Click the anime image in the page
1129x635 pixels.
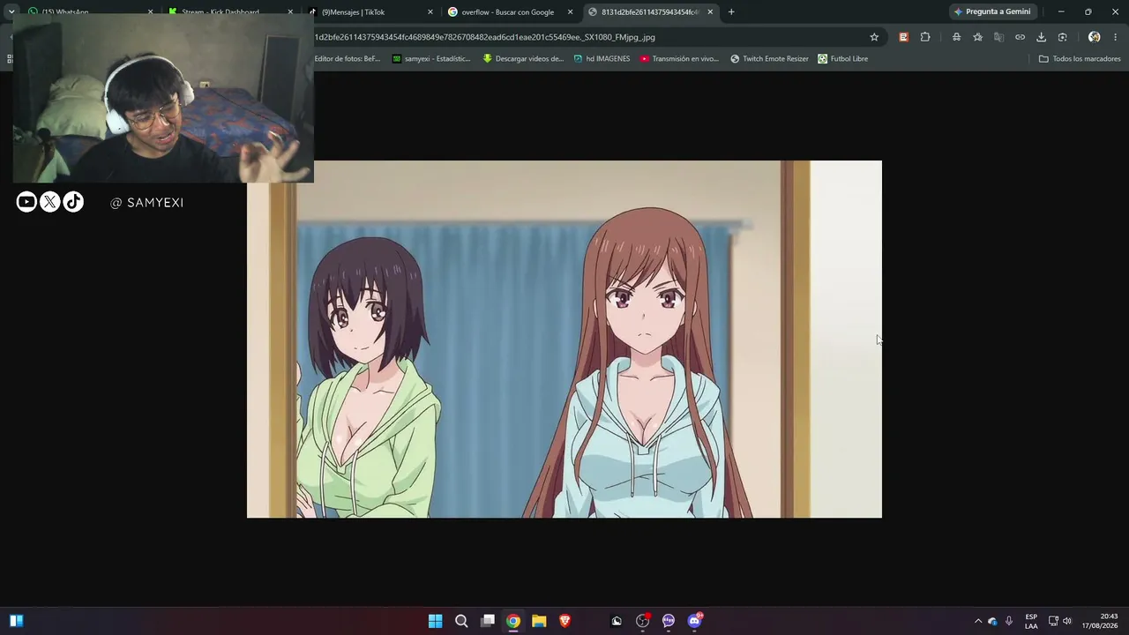pyautogui.click(x=564, y=339)
